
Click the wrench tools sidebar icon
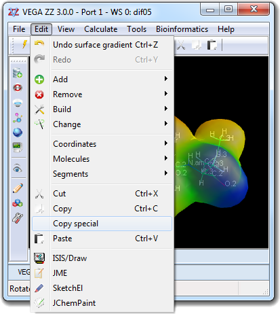click(18, 218)
